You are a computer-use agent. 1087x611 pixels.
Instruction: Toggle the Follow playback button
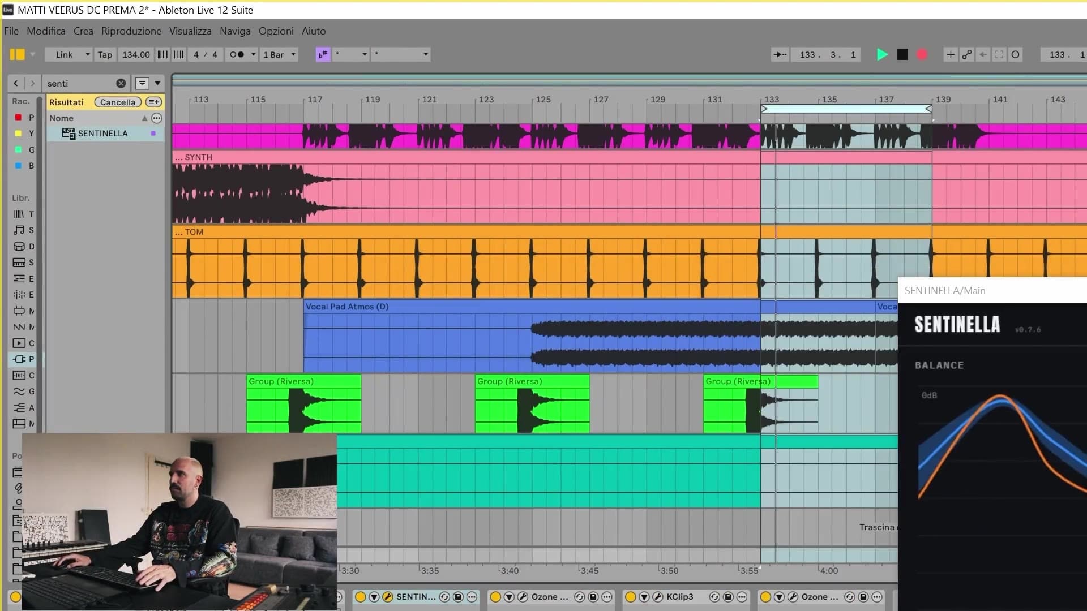(x=780, y=54)
